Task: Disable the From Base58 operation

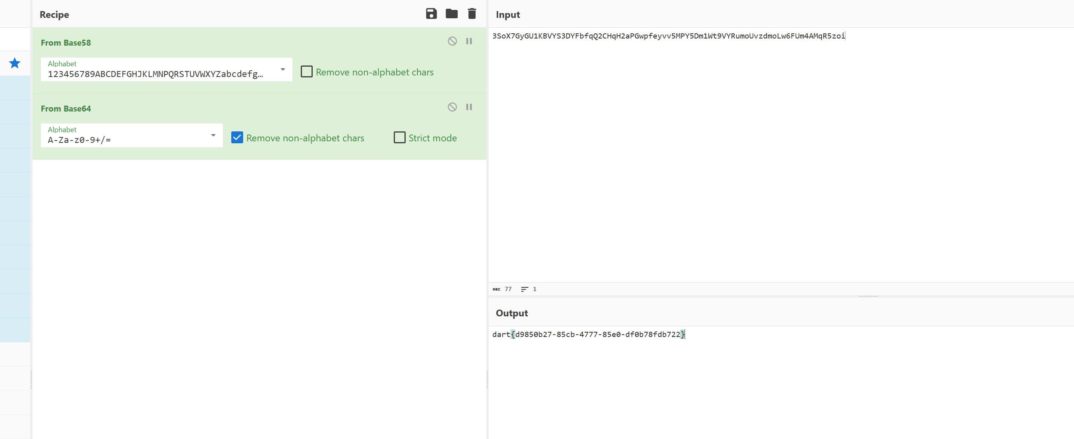Action: (x=452, y=41)
